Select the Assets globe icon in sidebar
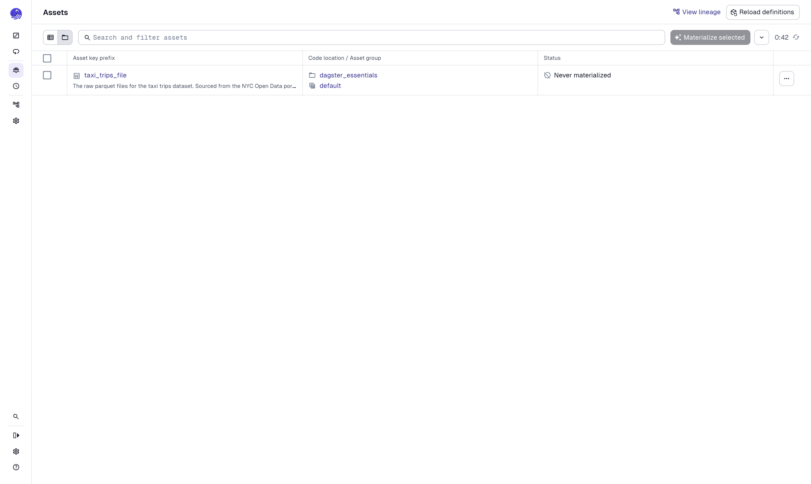The height and width of the screenshot is (484, 811). pyautogui.click(x=16, y=70)
